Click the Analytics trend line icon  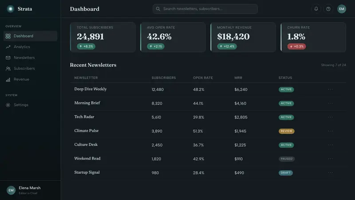[8, 47]
